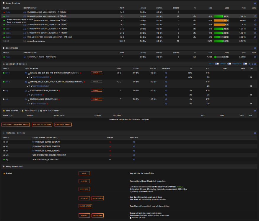Click the Add Remote SMB/NFS Share button

pyautogui.click(x=16, y=125)
